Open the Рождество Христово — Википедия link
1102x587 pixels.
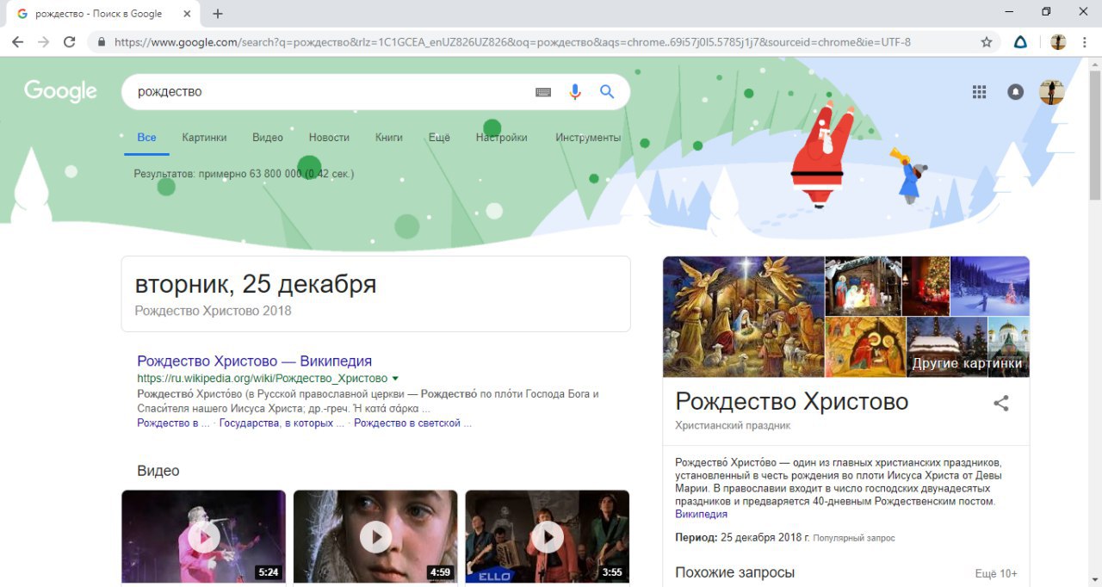[255, 361]
